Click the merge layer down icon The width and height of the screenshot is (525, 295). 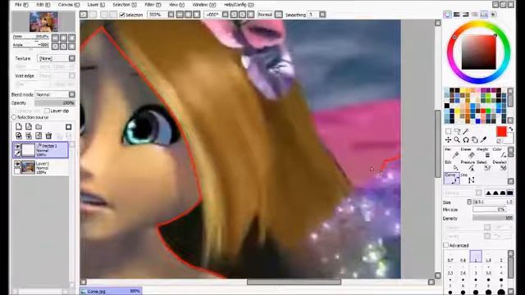[x=29, y=135]
